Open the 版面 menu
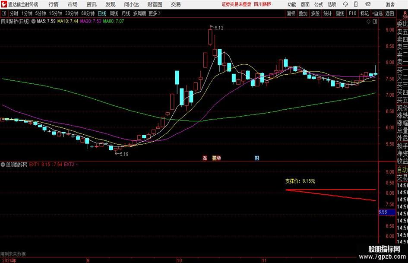 pyautogui.click(x=305, y=4)
